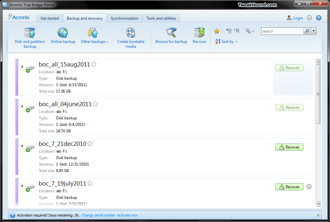Click the (last: 12/21/2010) version text
Screen dimensions: 330x222
[74, 164]
